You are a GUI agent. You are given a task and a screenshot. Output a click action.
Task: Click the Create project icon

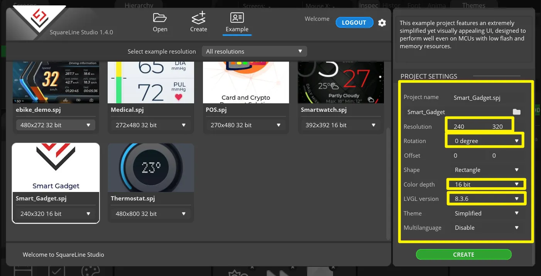click(x=199, y=18)
